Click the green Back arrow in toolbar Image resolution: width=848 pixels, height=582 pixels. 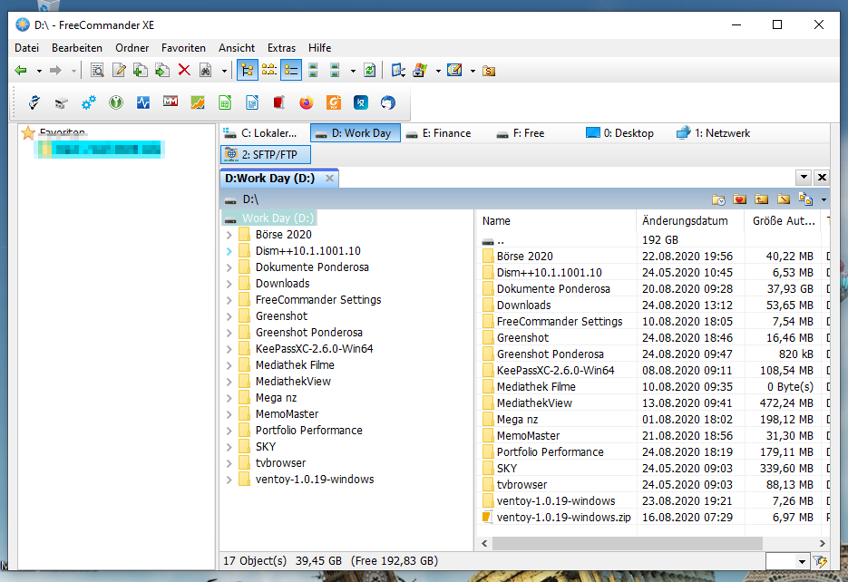[x=21, y=70]
